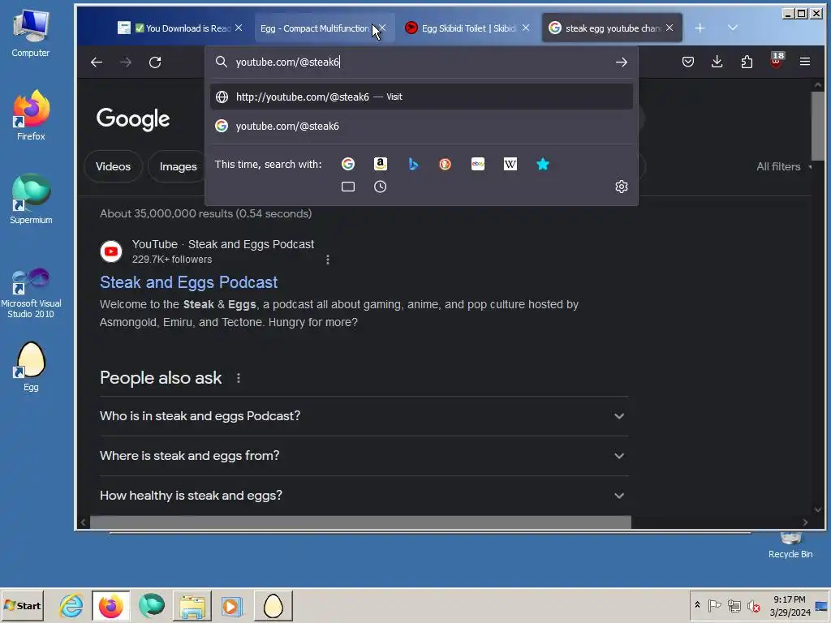Close the 'Egg Skibidi Toilet' tab
This screenshot has width=831, height=623.
[x=526, y=28]
